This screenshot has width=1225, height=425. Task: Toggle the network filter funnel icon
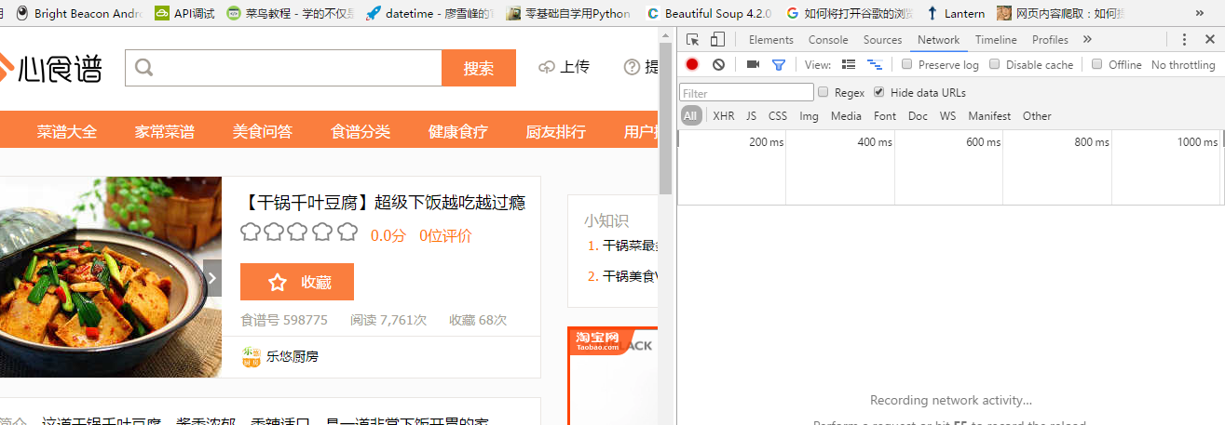[x=779, y=65]
